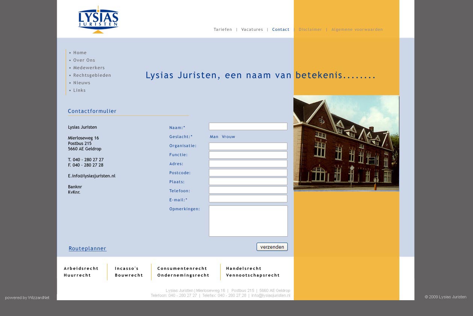Viewport: 473px width, 316px height.
Task: Click footer email info@lysiasjuristen.nl
Action: coord(271,295)
